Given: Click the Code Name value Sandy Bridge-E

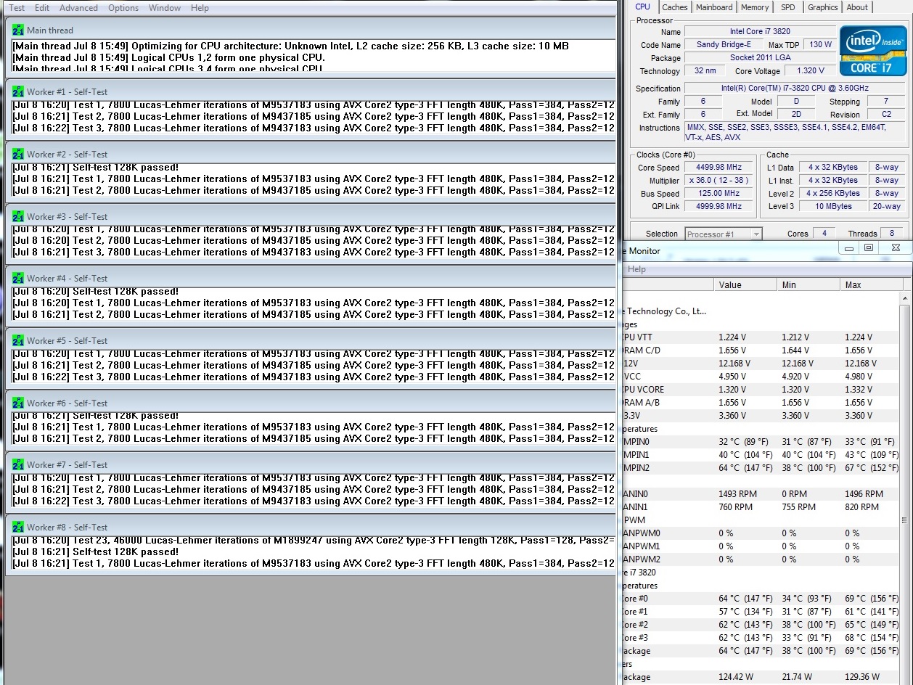Looking at the screenshot, I should click(x=724, y=45).
